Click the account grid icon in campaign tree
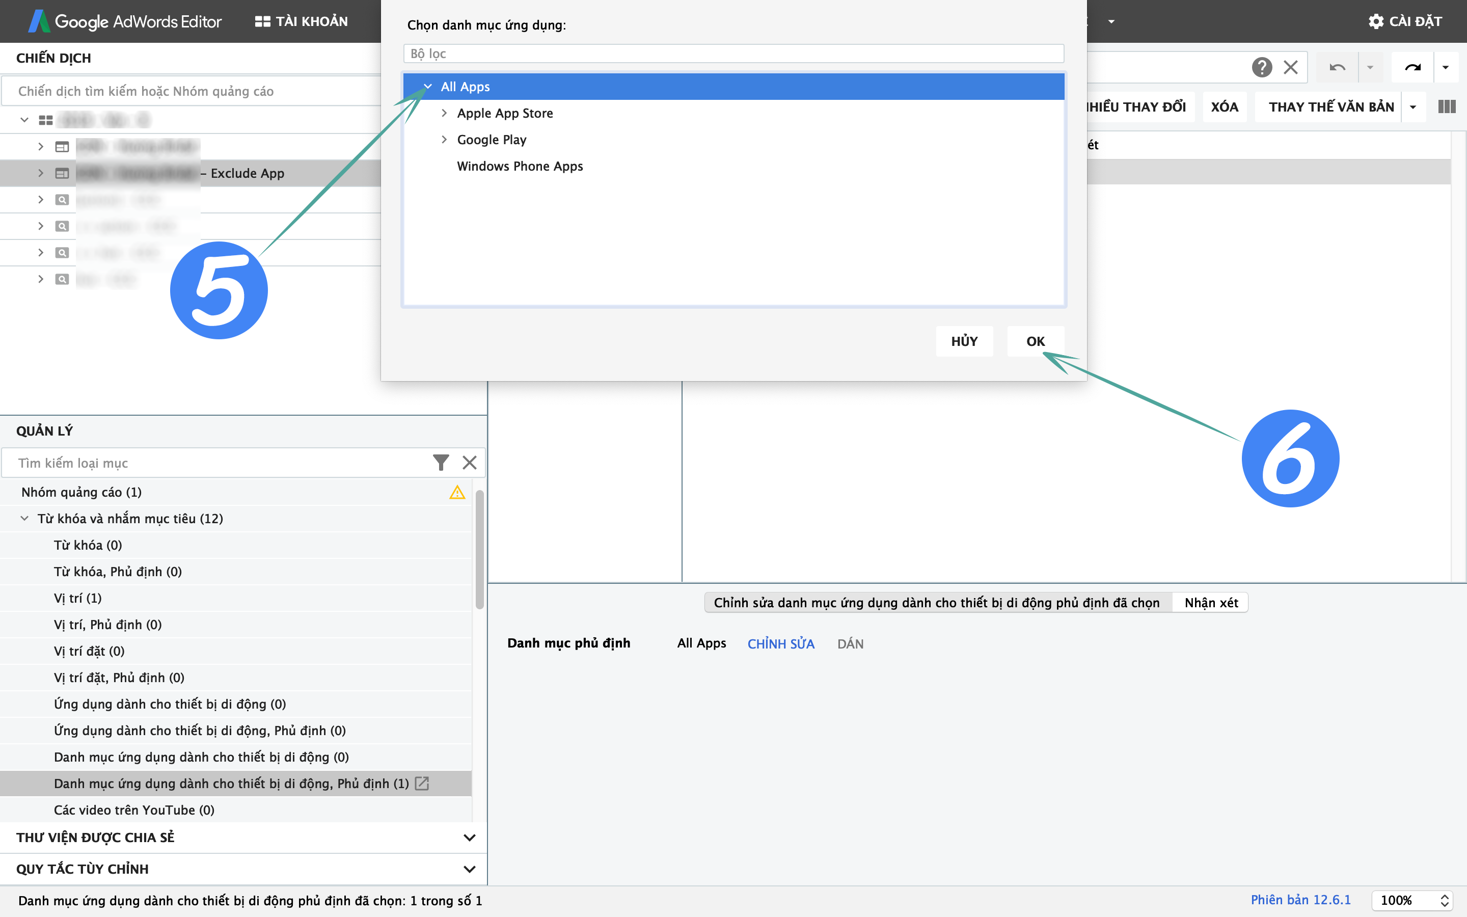The width and height of the screenshot is (1467, 917). [x=45, y=120]
